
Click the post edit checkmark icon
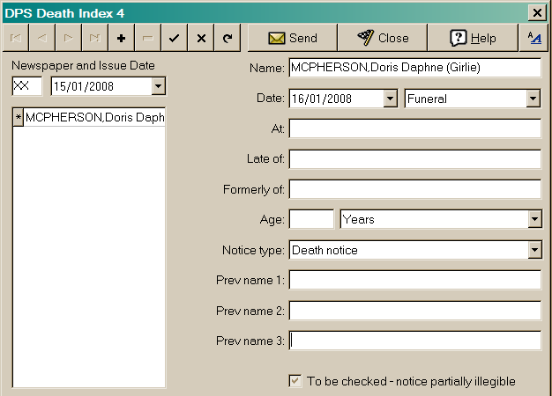coord(175,38)
